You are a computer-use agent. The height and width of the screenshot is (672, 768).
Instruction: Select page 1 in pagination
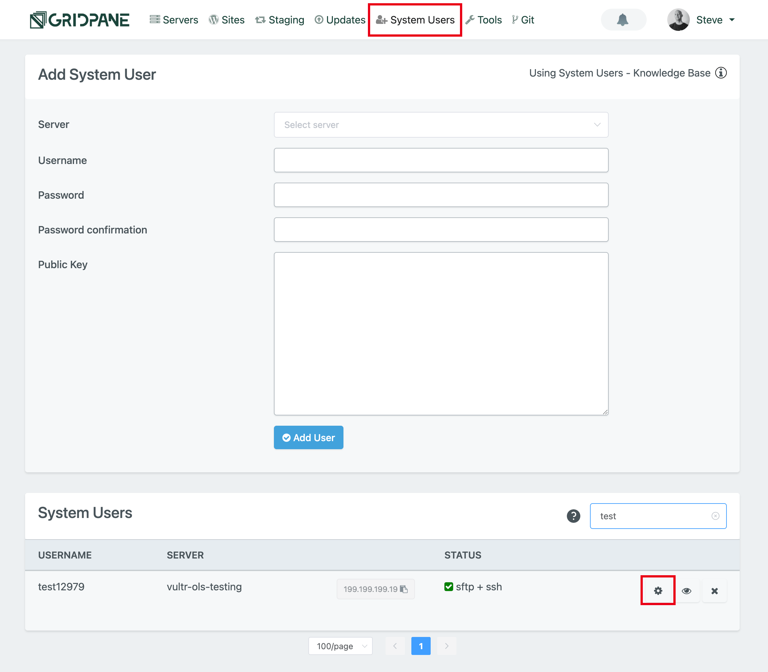(x=421, y=646)
